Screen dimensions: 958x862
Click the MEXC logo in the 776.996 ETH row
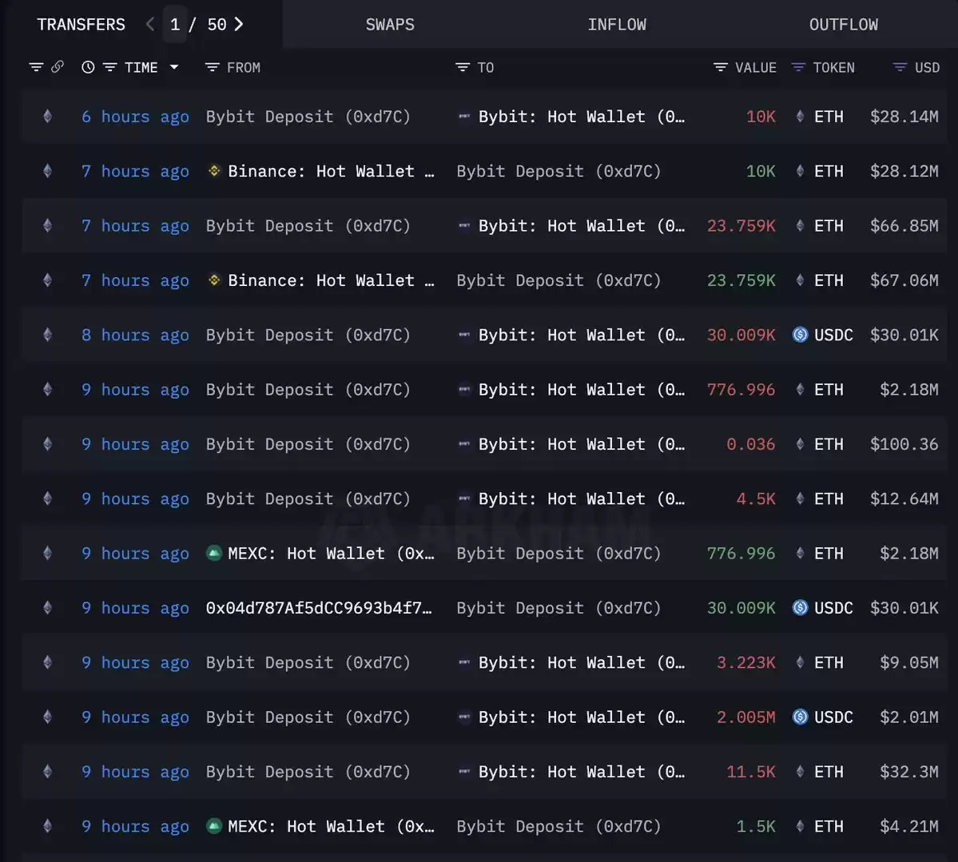(214, 554)
